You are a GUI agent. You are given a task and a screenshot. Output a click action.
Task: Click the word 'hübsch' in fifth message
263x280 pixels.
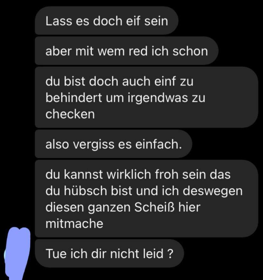[x=85, y=191]
